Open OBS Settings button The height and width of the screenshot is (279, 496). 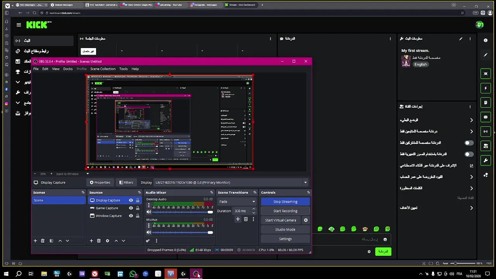(x=285, y=239)
